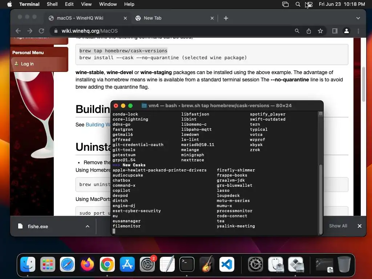
Task: Go forward in Chrome
Action: pyautogui.click(x=30, y=31)
